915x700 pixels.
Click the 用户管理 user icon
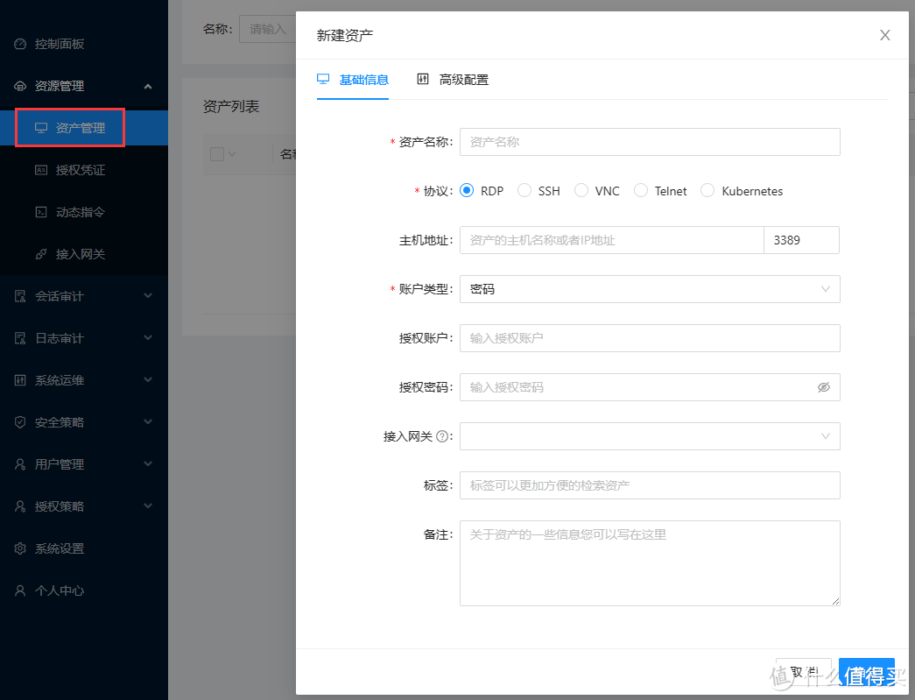click(x=20, y=464)
